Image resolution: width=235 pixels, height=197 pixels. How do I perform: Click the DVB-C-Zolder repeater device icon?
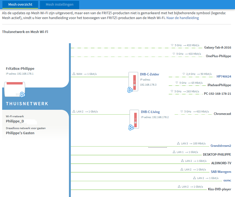(x=133, y=82)
